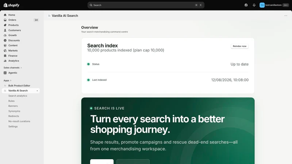Screen dimensions: 292x164
Task: Click the white button in the green banner
Action: coord(102,161)
